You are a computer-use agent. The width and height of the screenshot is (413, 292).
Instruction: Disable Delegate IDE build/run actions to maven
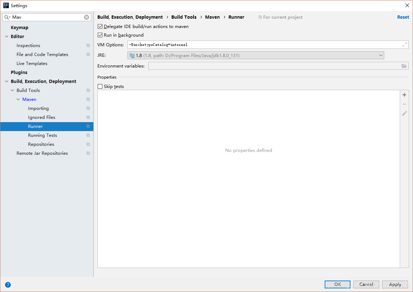(x=100, y=26)
